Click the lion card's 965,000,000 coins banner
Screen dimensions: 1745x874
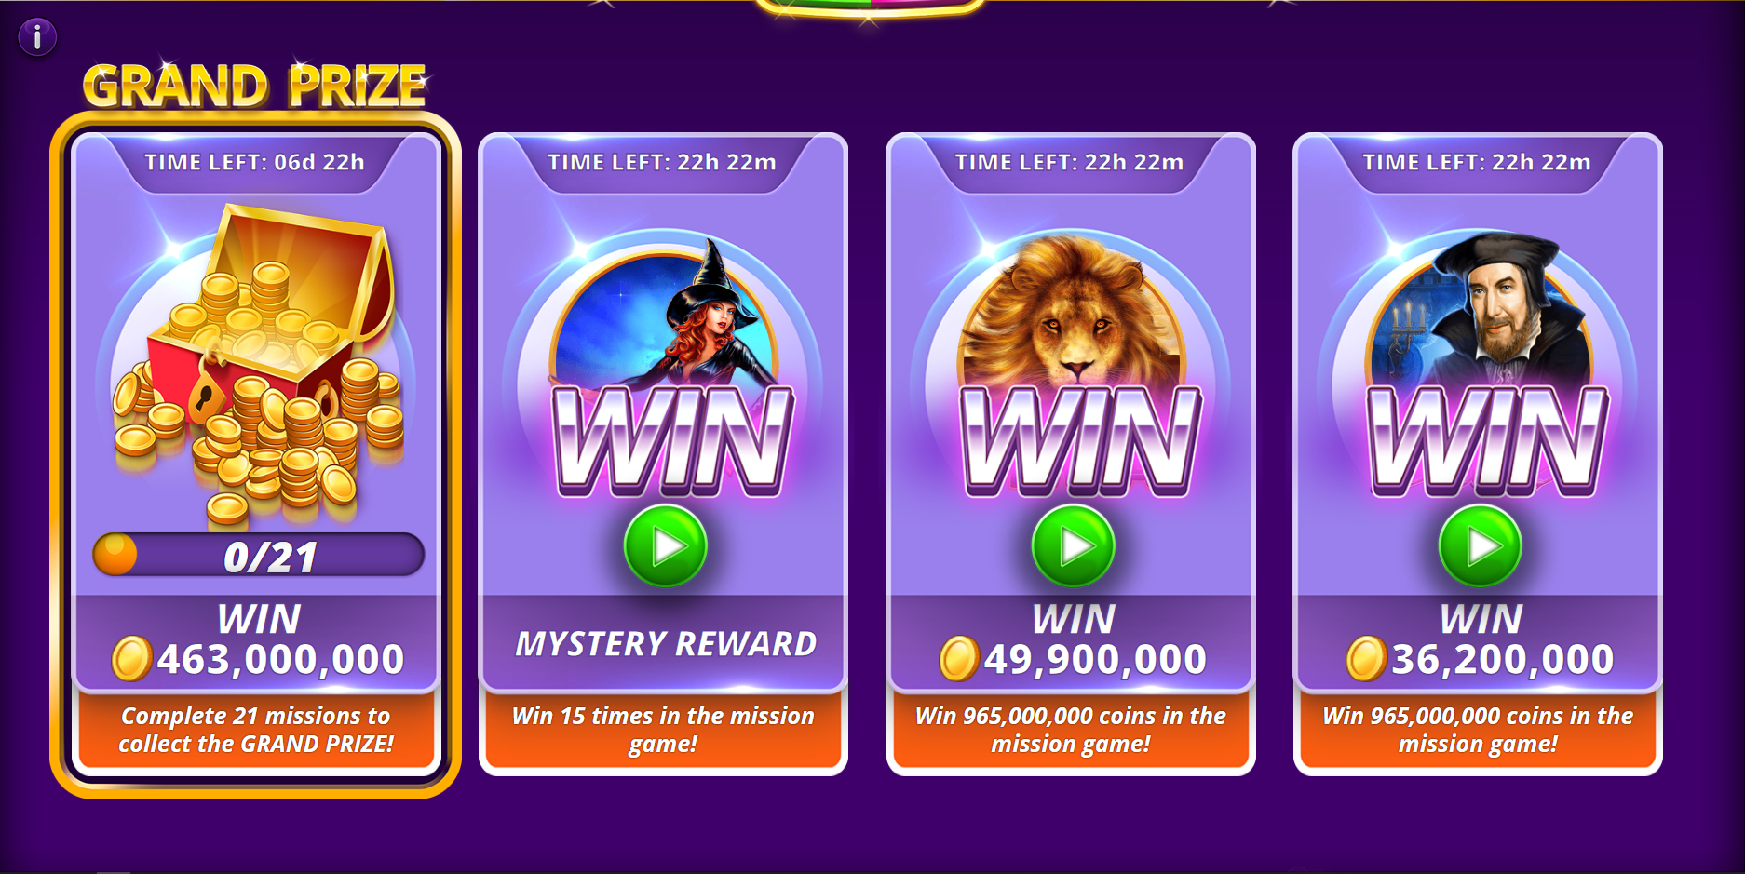(1071, 730)
